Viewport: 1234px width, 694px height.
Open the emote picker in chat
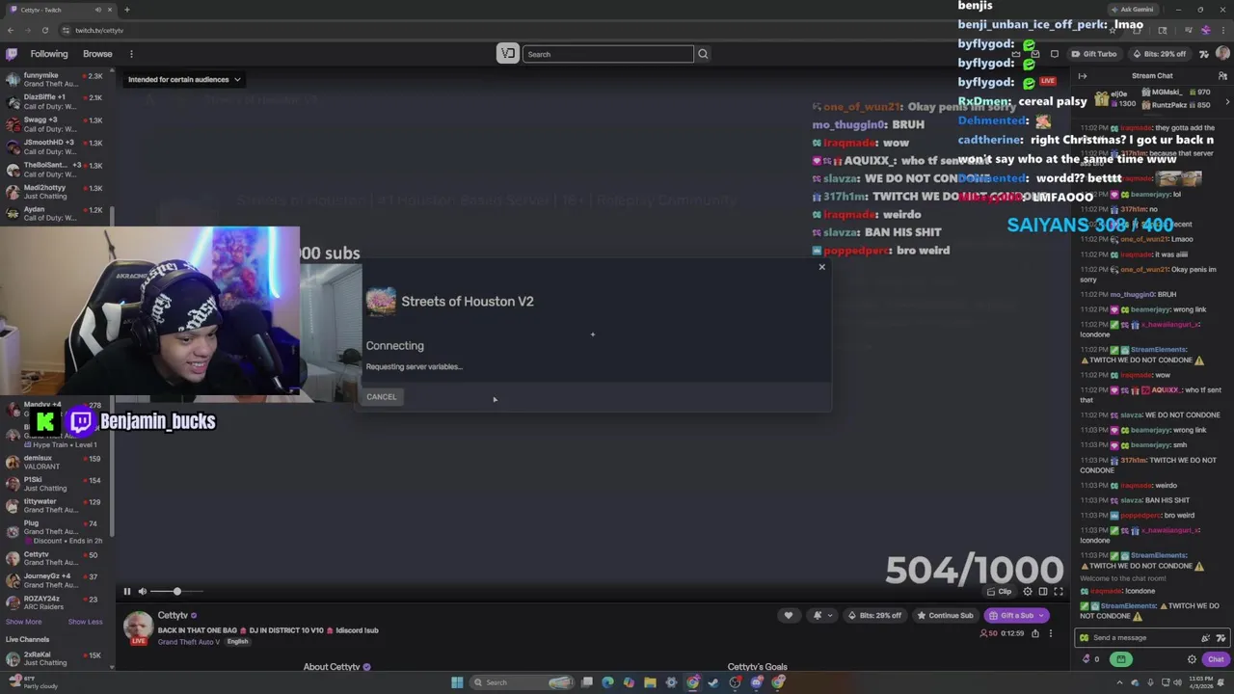tap(1221, 637)
